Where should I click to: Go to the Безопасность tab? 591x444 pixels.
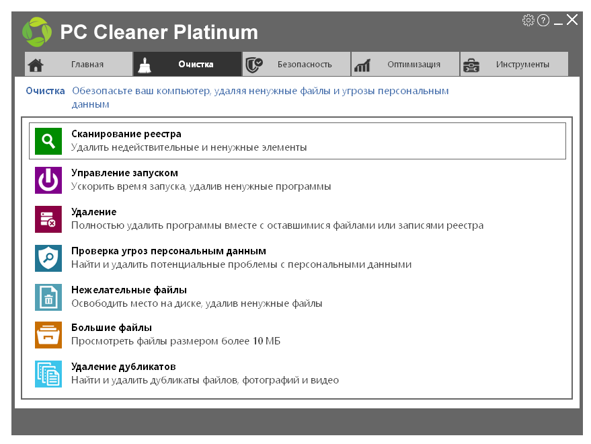pyautogui.click(x=297, y=64)
